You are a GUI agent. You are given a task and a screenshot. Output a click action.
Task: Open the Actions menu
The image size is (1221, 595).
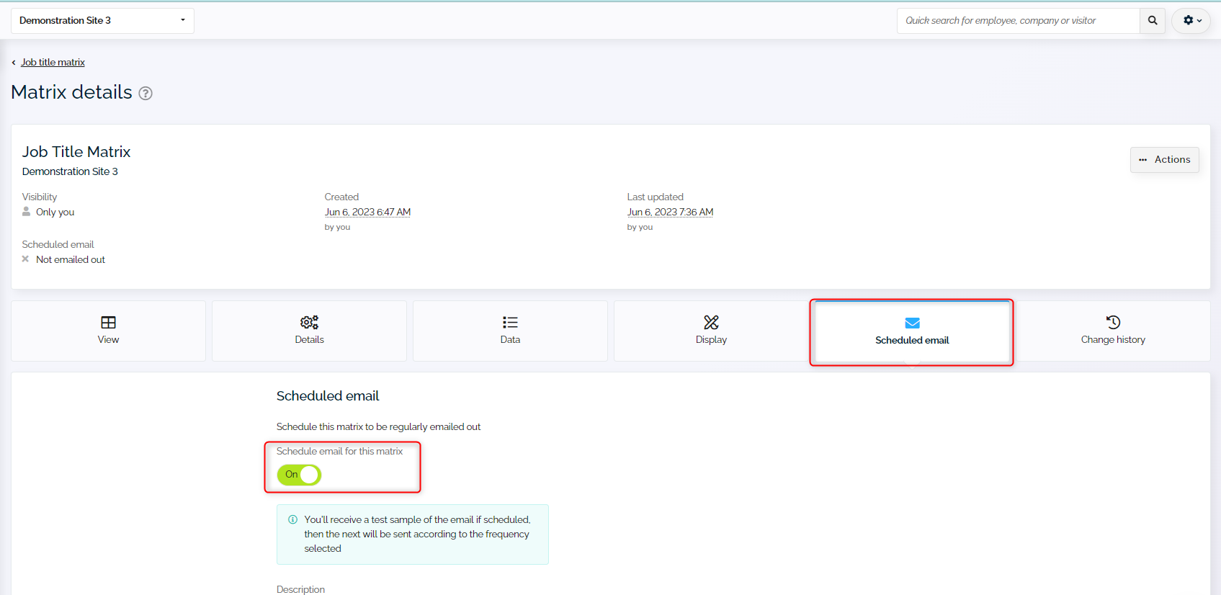(x=1164, y=160)
